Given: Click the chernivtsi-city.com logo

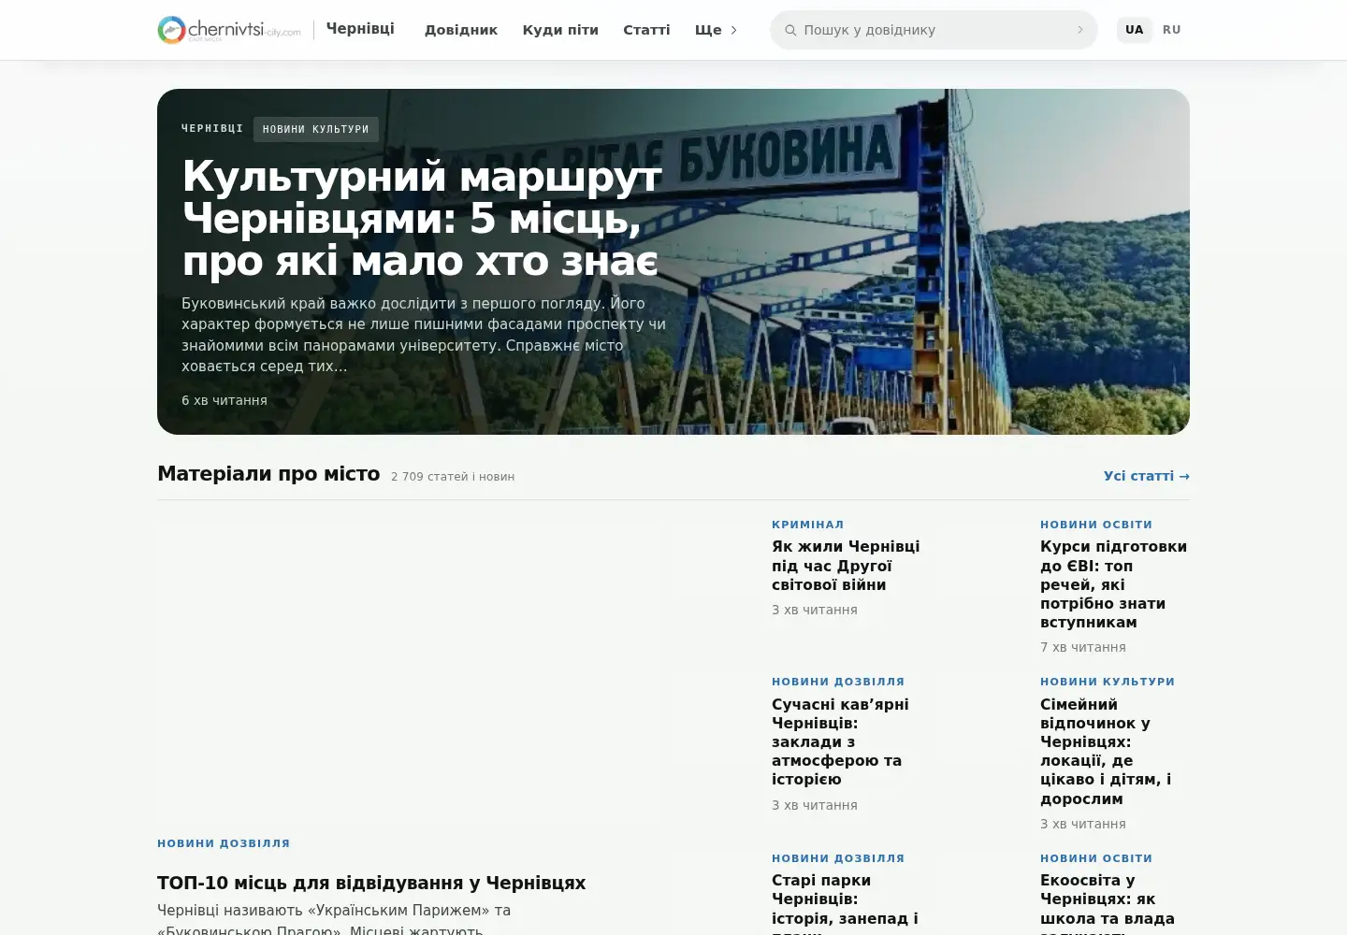Looking at the screenshot, I should coord(229,30).
